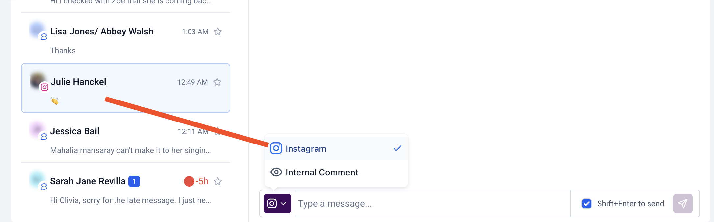The height and width of the screenshot is (222, 714).
Task: Click chat bubble badge on Lisa Jones avatar
Action: pos(44,37)
